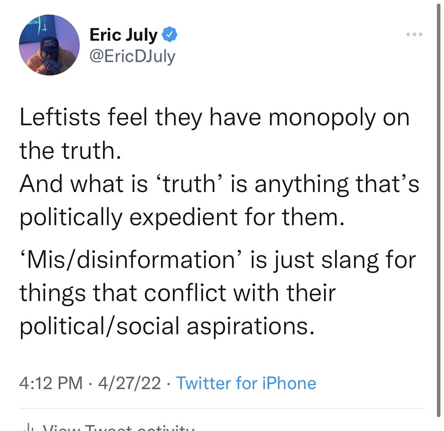Click the line beginning 'And what is'
Screen dimensions: 444x431
point(219,183)
